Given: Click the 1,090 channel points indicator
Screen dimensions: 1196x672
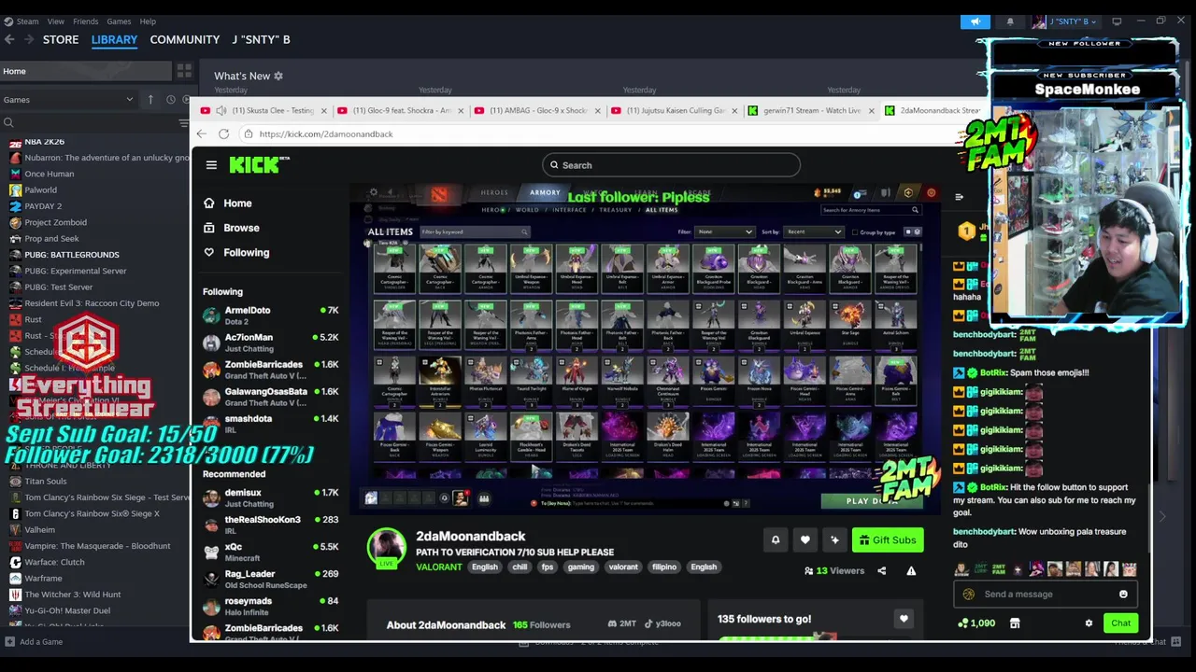Looking at the screenshot, I should (976, 623).
